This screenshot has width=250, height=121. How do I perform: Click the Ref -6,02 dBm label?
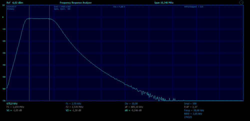[x=15, y=2]
